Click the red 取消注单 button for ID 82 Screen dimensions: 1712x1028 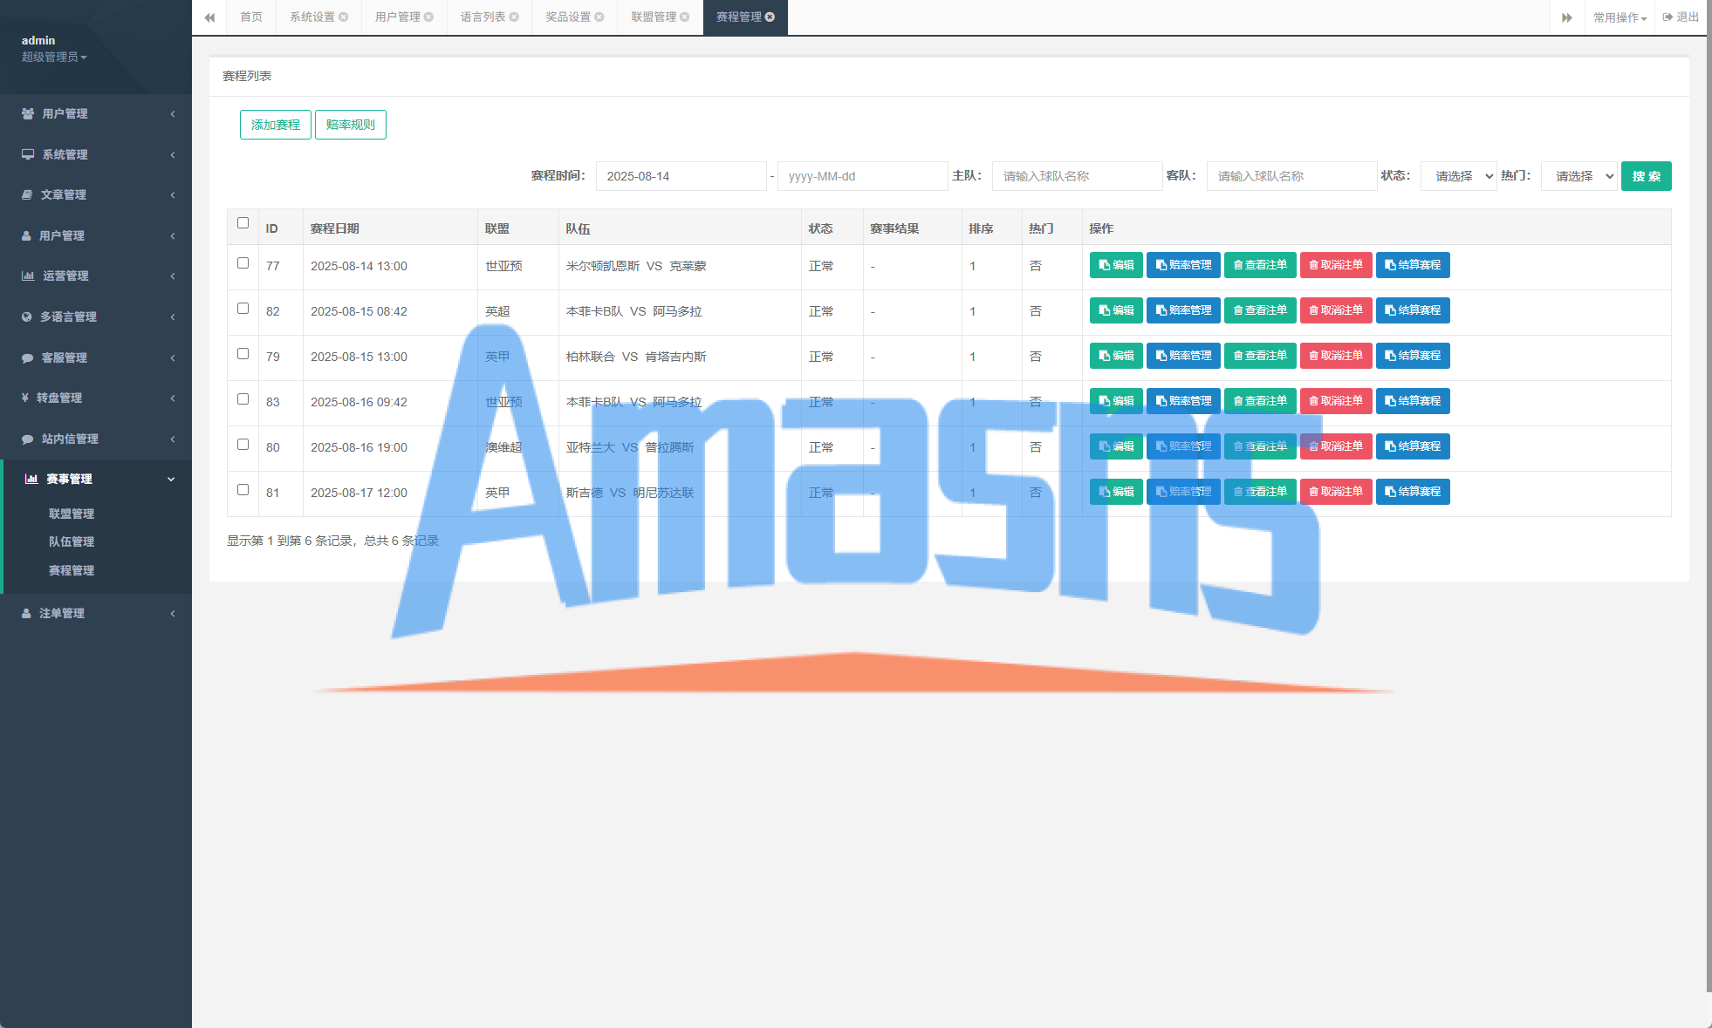coord(1336,310)
